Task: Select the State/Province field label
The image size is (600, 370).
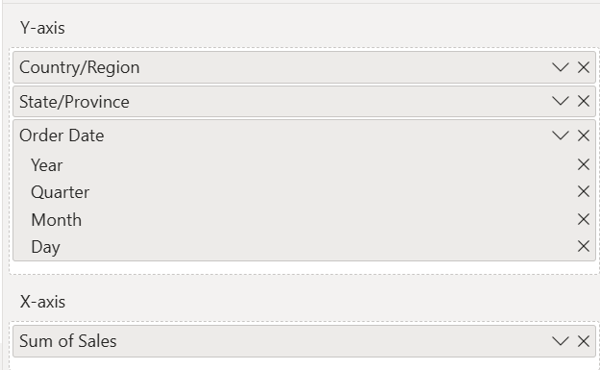Action: (74, 102)
